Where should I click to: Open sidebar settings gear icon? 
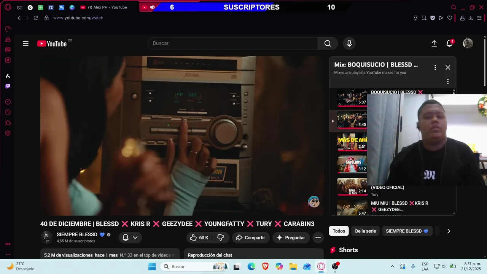[8, 133]
